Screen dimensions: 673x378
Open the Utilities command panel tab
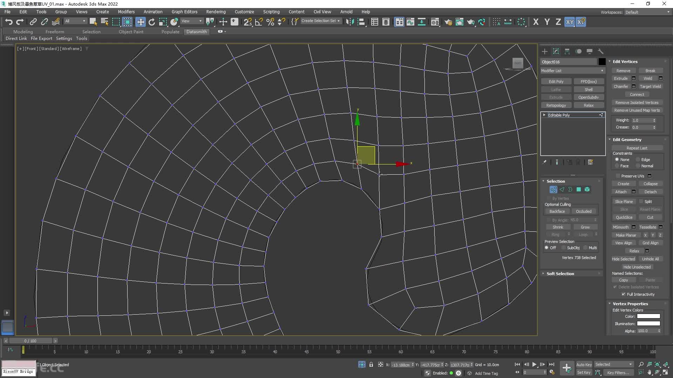click(x=601, y=51)
